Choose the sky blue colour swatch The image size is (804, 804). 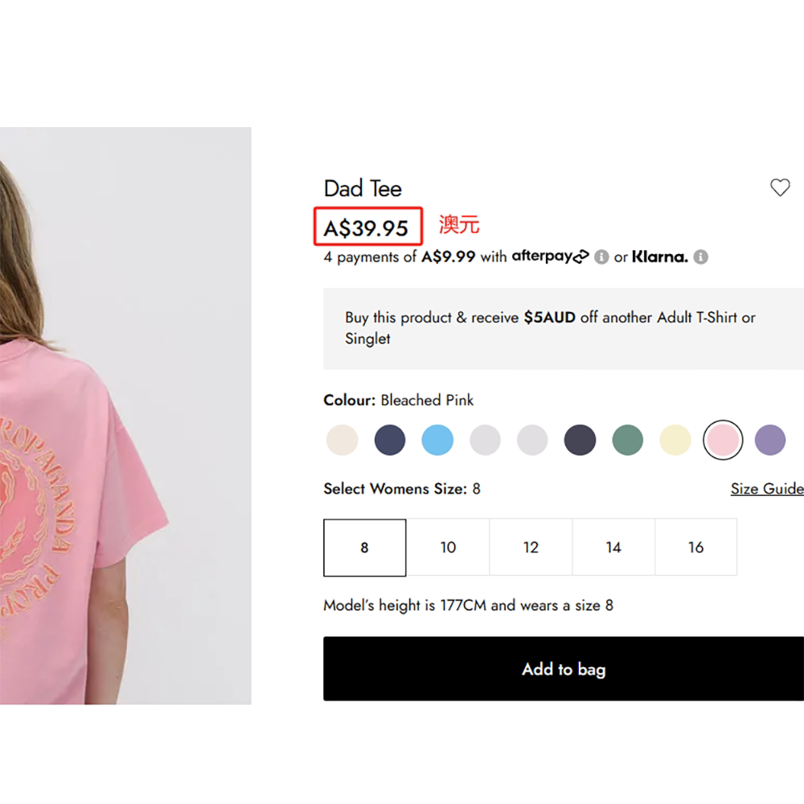(437, 441)
